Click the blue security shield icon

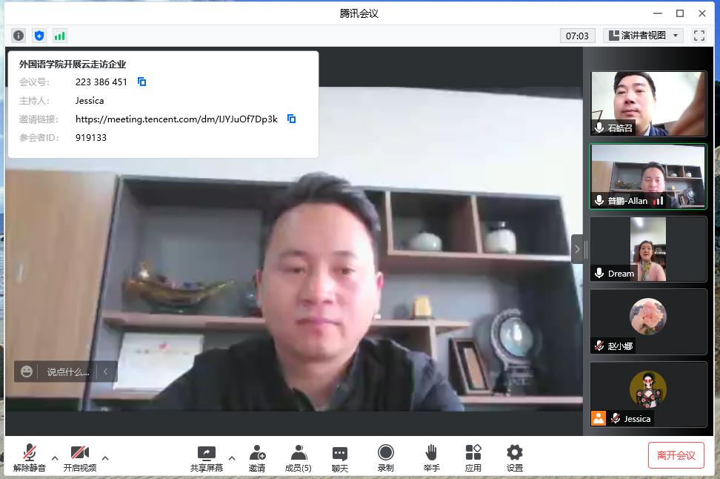point(39,36)
